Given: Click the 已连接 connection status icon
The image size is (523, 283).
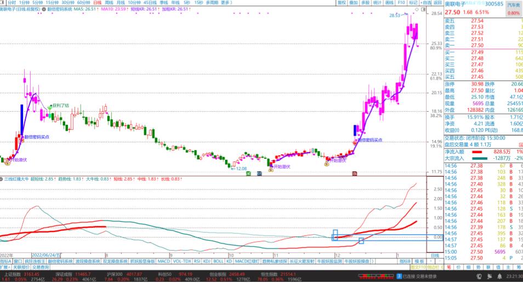Looking at the screenshot, I should pos(399,276).
